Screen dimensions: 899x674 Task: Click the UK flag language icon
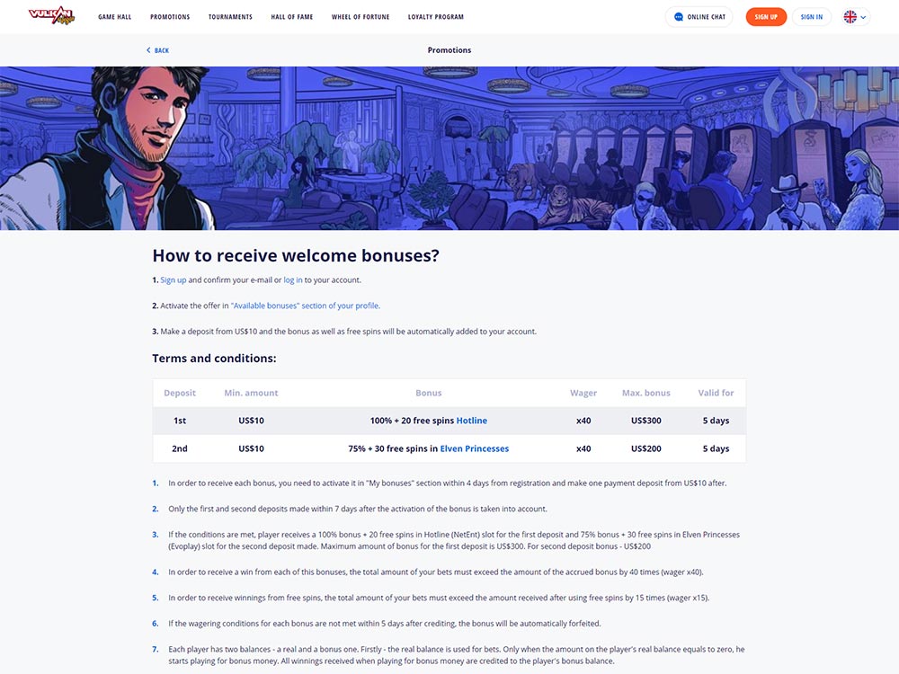coord(850,16)
